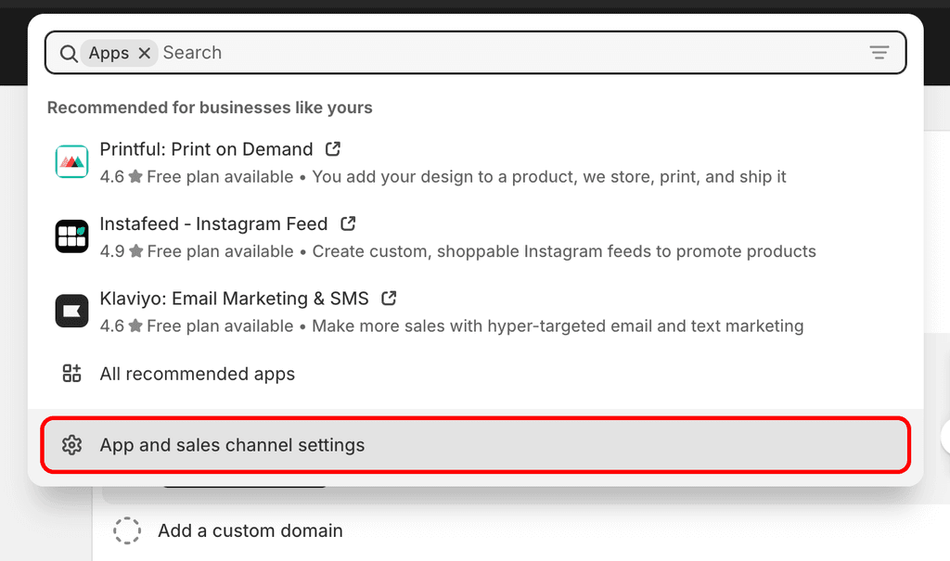Click the Instafeed app icon

[x=71, y=236]
